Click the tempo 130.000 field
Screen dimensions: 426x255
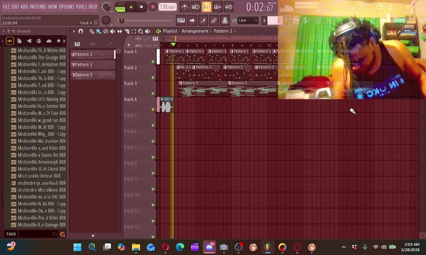point(167,7)
